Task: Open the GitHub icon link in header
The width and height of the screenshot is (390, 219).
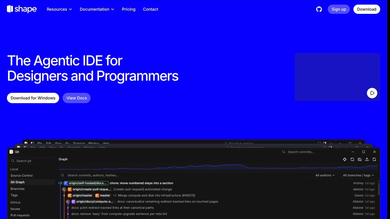Action: (x=319, y=9)
